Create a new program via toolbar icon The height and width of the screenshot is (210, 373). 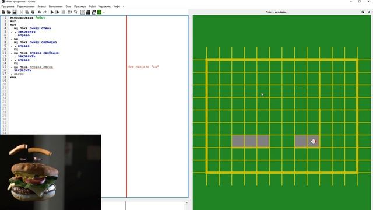(x=3, y=12)
